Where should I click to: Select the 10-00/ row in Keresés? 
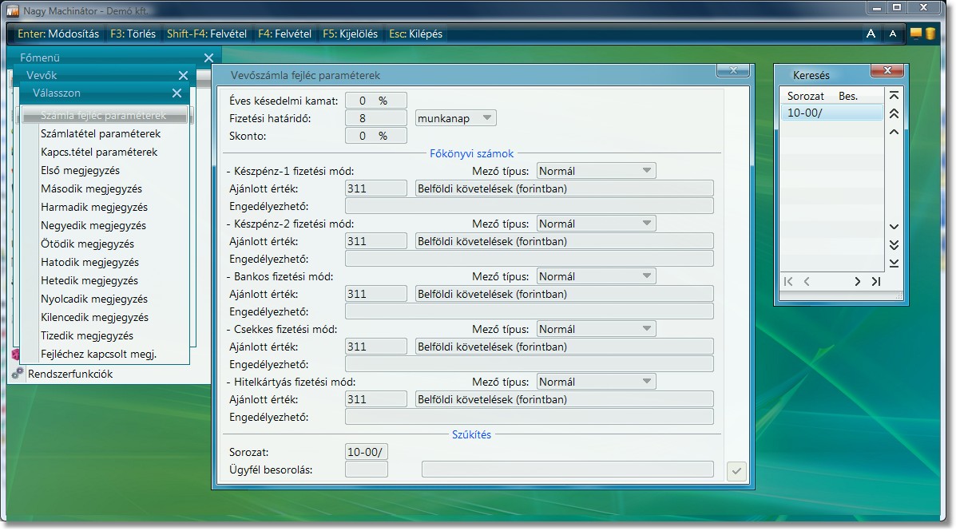tap(831, 113)
